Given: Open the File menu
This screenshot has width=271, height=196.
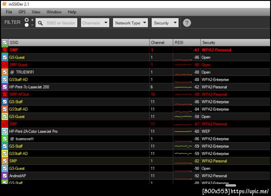Looking at the screenshot, I should pos(9,12).
